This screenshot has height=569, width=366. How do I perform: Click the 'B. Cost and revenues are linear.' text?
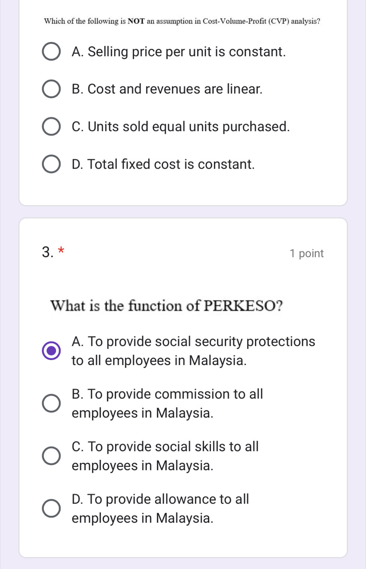coord(167,89)
